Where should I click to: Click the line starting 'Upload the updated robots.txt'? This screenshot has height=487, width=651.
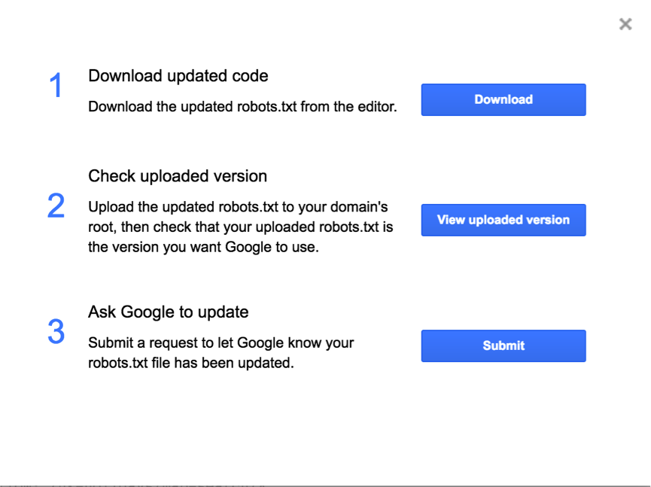pyautogui.click(x=238, y=207)
